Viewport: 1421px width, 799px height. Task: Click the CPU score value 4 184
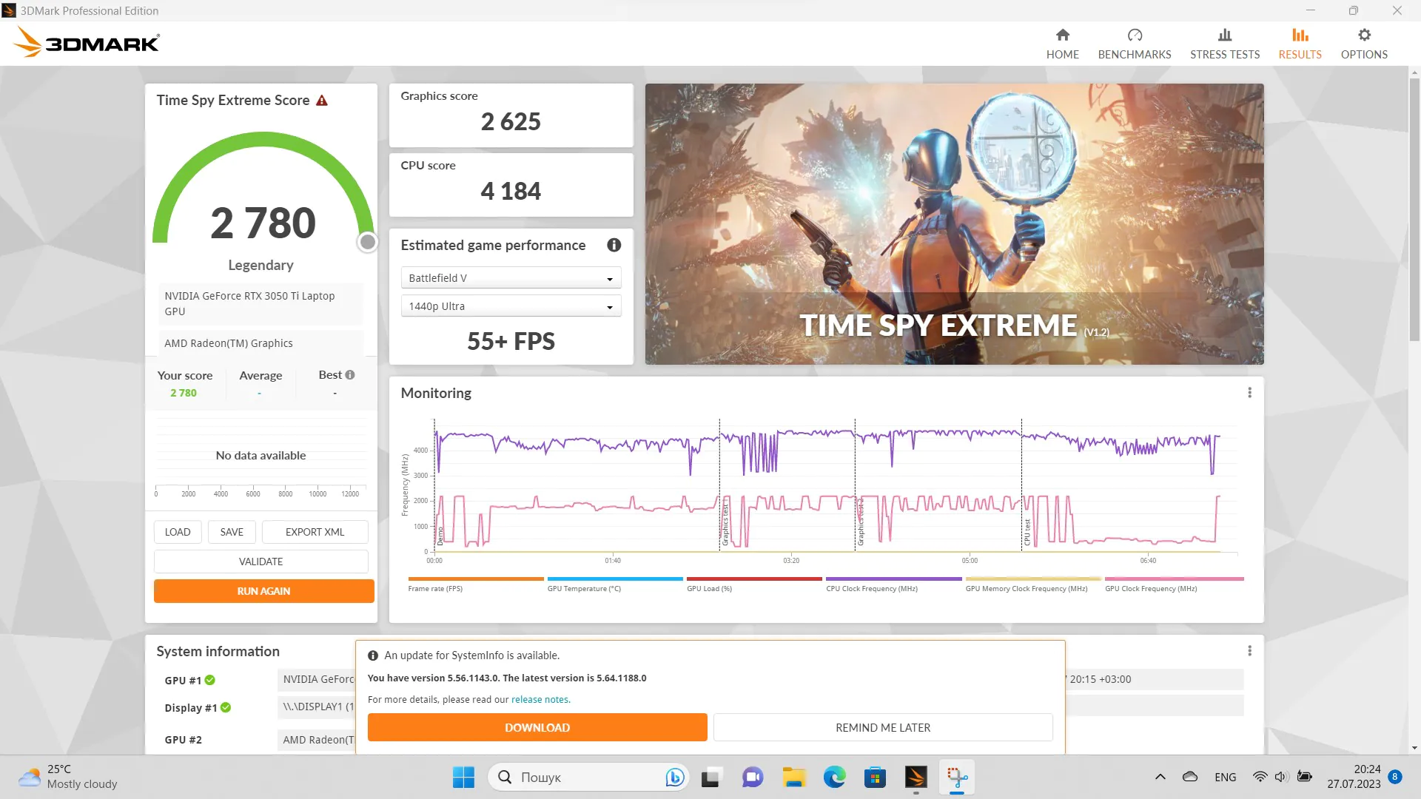pos(511,191)
